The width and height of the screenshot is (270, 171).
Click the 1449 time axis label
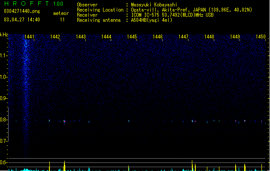click(x=235, y=37)
